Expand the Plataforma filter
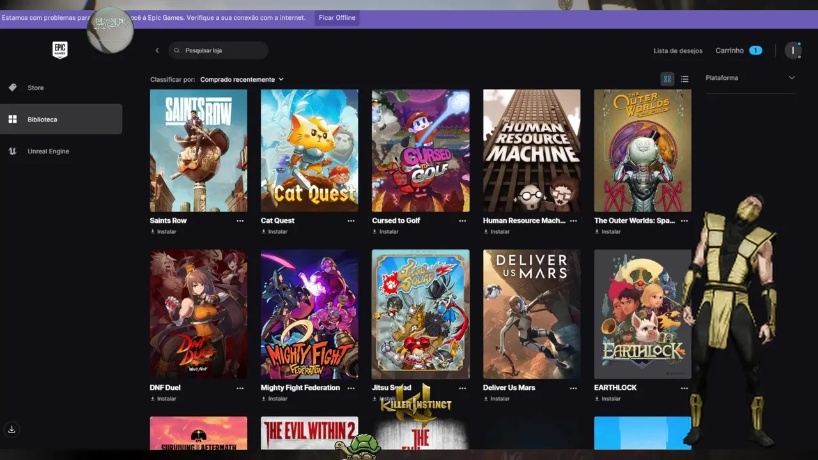 point(750,78)
